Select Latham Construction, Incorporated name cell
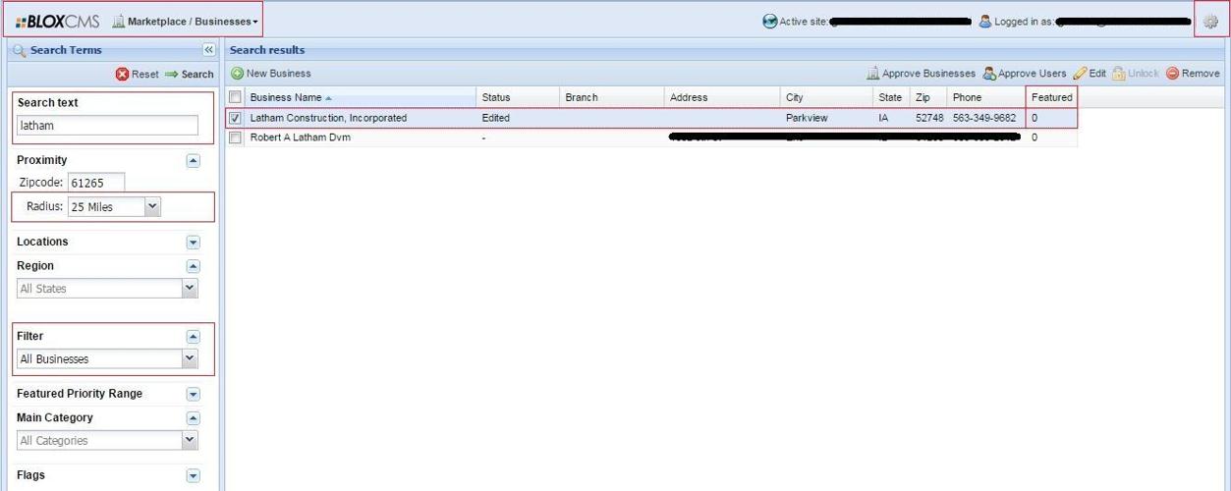Screen dimensions: 1231x491 coord(328,118)
